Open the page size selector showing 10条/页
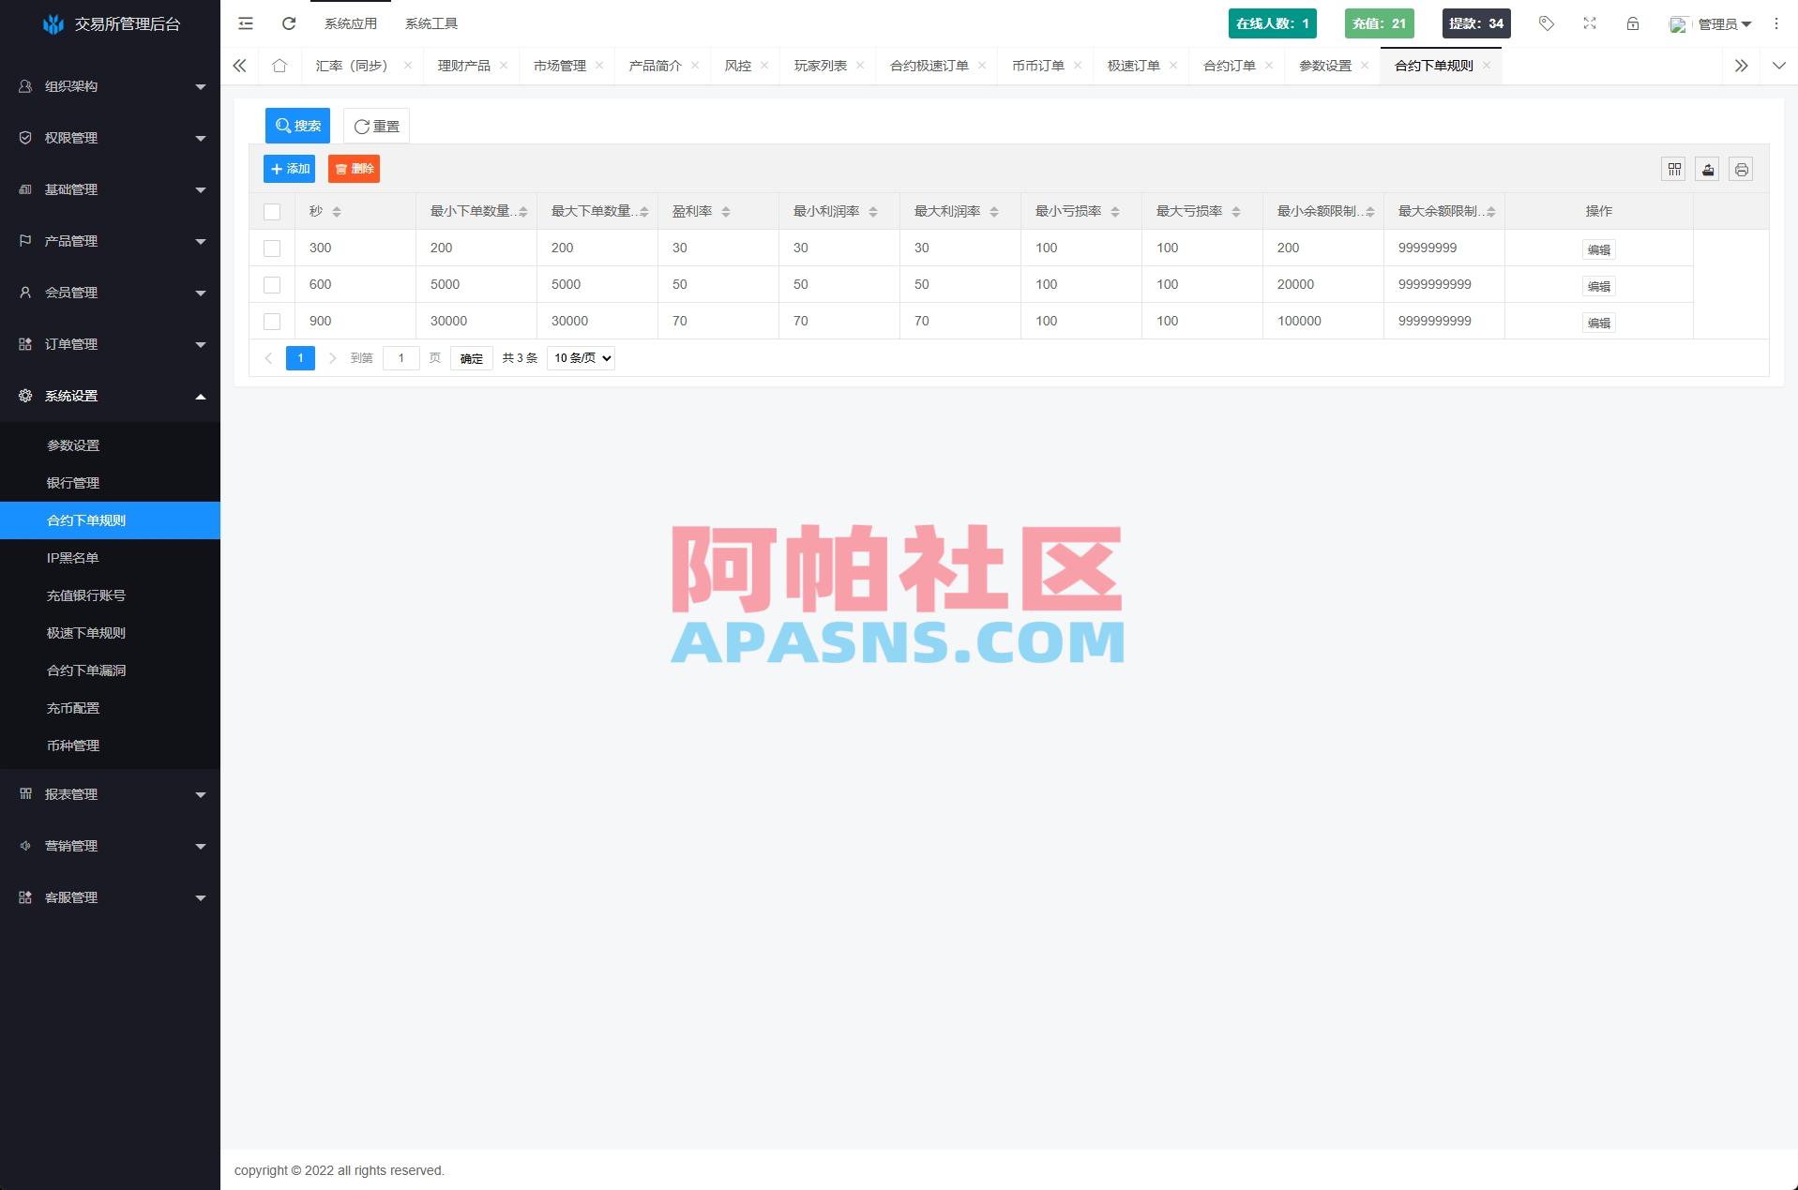1798x1190 pixels. (580, 357)
